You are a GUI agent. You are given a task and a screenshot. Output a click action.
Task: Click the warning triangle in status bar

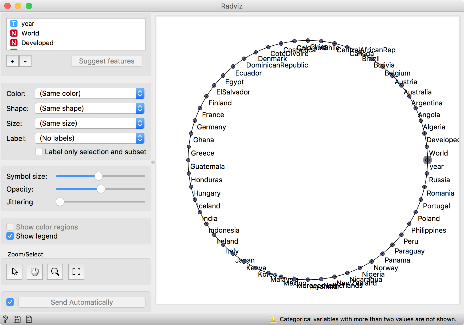pyautogui.click(x=273, y=319)
